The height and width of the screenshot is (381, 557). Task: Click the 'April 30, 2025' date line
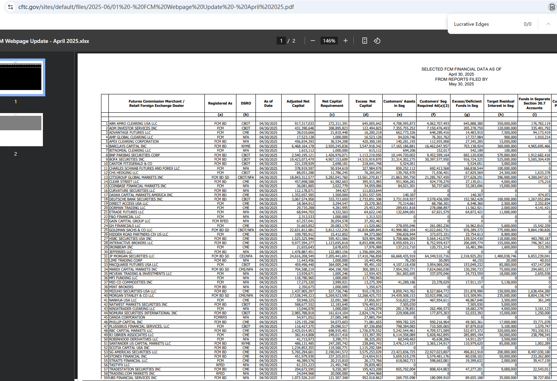pos(461,74)
